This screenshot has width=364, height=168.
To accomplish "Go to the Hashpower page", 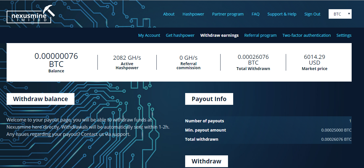I will coord(193,14).
